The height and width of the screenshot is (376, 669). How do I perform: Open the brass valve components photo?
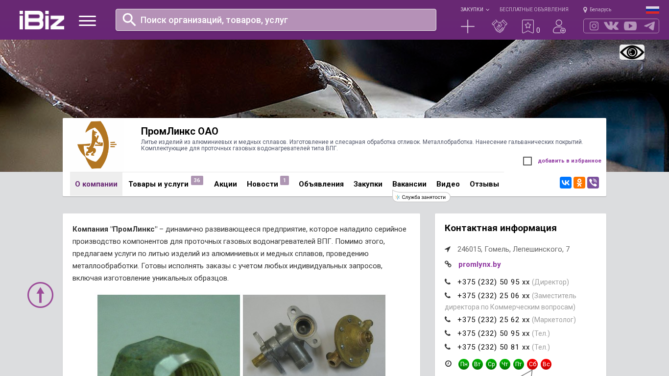coord(314,335)
